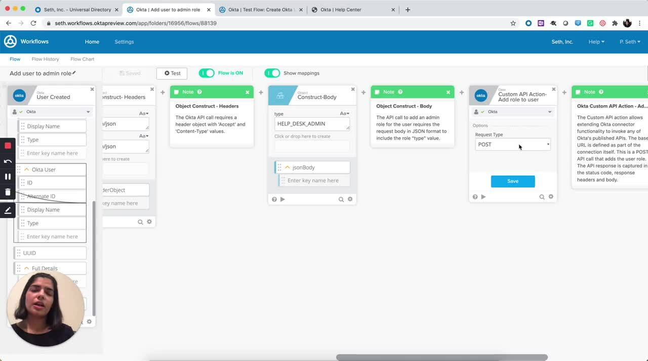Bookmark page with the star icon
This screenshot has height=361, width=648.
coord(513,23)
